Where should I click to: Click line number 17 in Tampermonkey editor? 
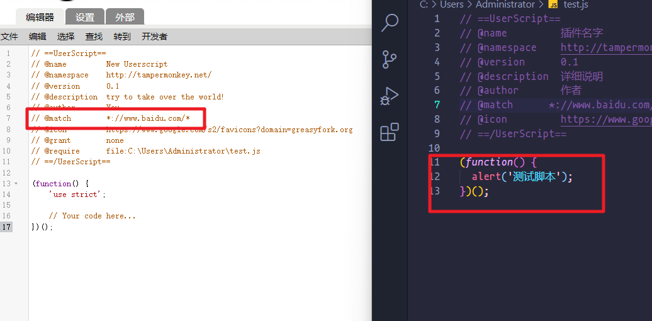[x=6, y=227]
